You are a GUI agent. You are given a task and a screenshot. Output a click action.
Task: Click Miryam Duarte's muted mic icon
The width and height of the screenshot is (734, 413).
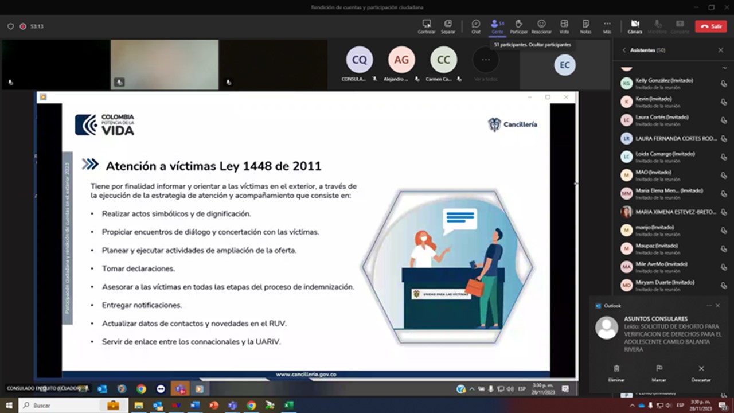tap(724, 286)
